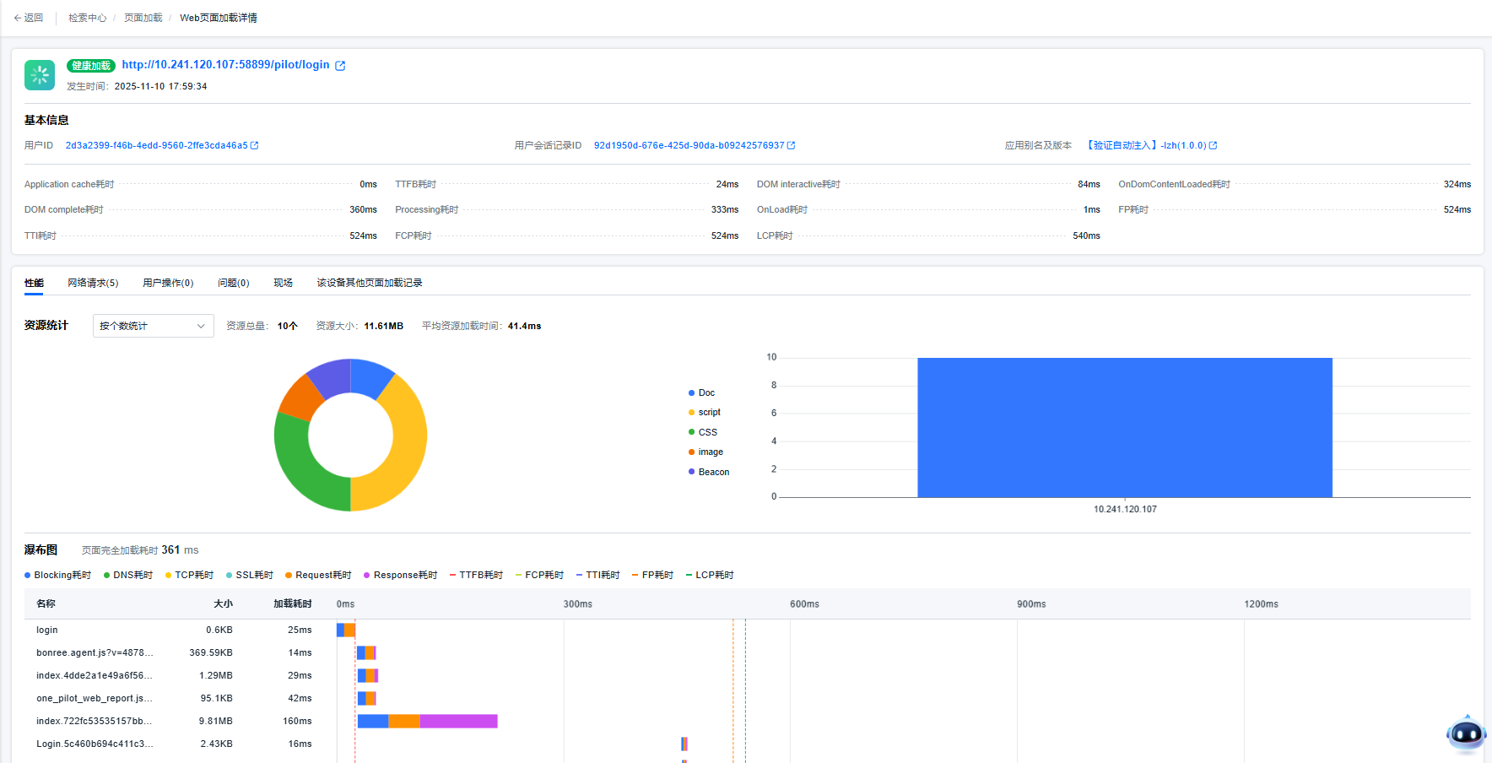The width and height of the screenshot is (1492, 763).
Task: Switch to the 网络请求(5) tab
Action: click(x=93, y=283)
